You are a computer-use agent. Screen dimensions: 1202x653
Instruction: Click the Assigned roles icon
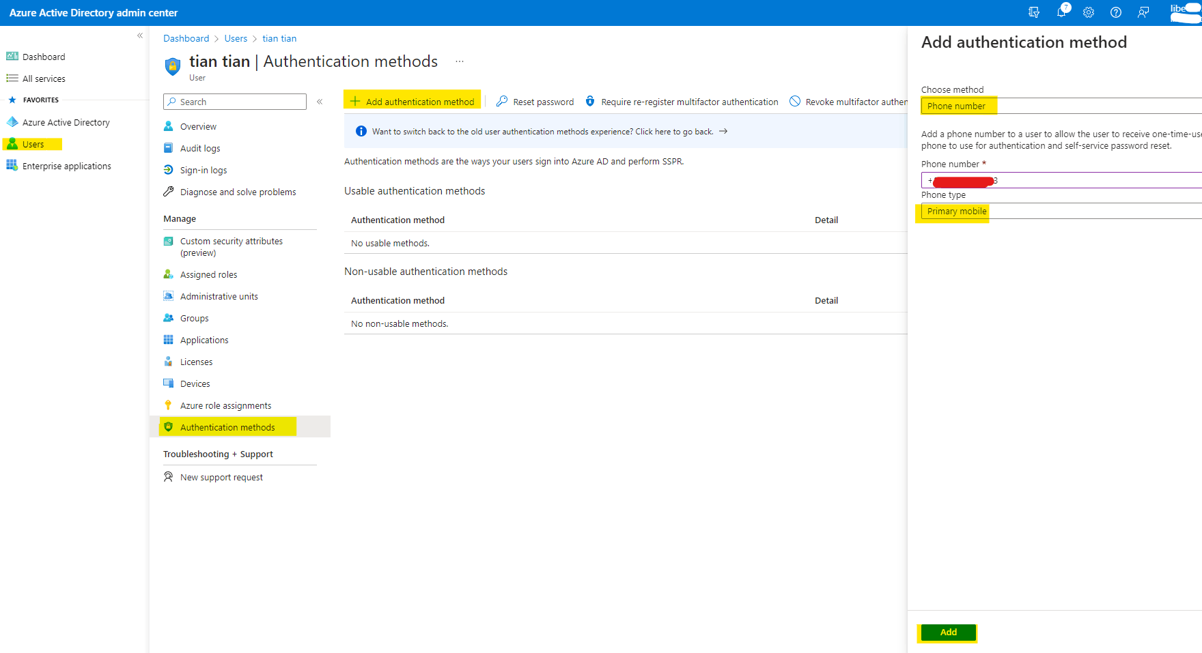(x=169, y=274)
